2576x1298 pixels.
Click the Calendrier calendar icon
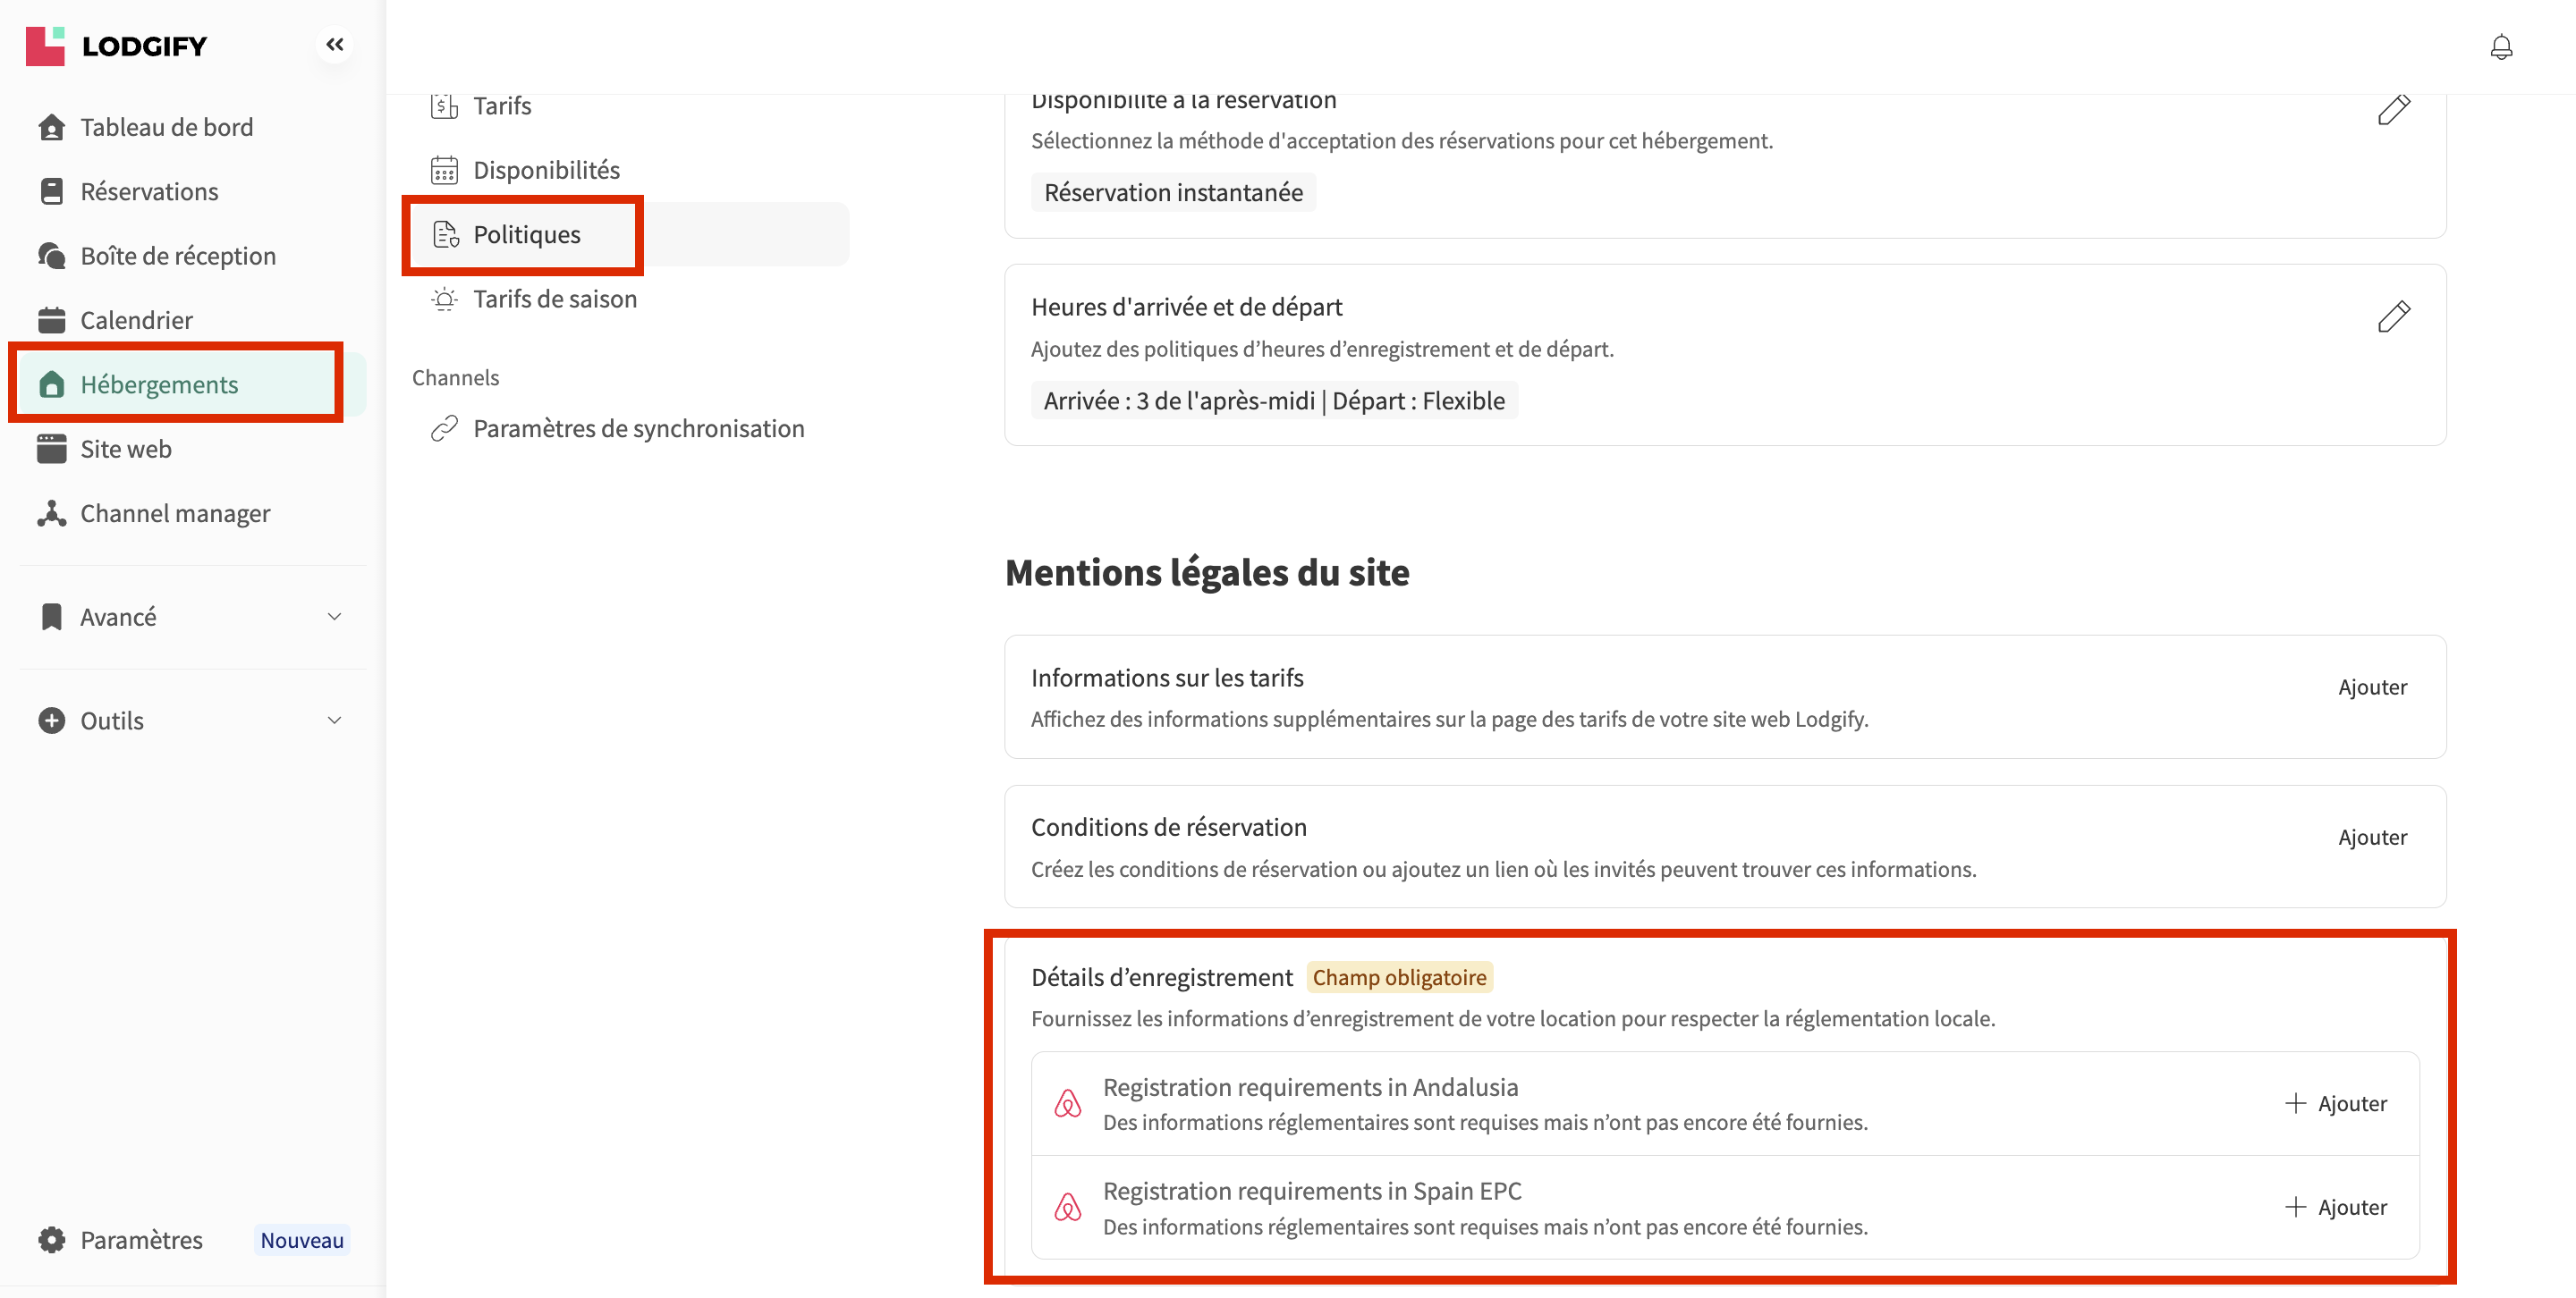point(51,321)
